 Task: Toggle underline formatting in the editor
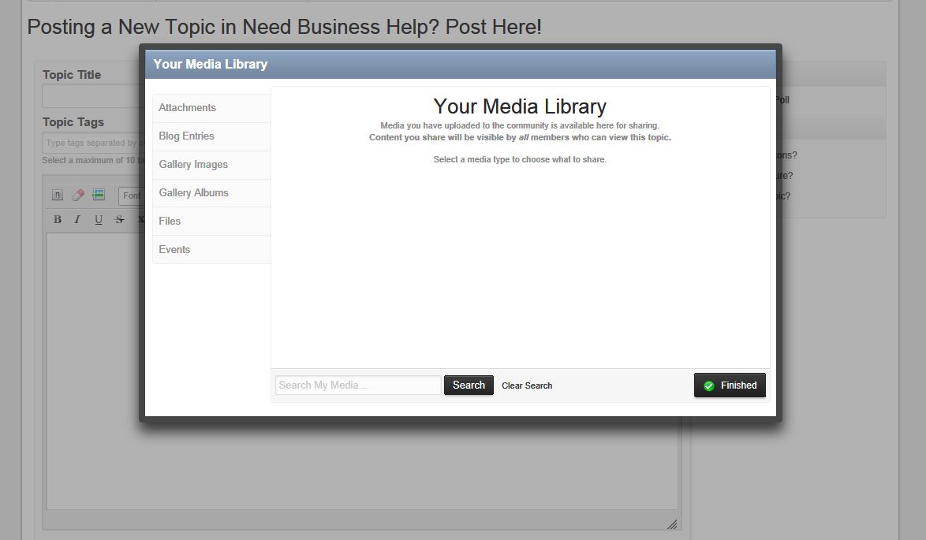[98, 219]
